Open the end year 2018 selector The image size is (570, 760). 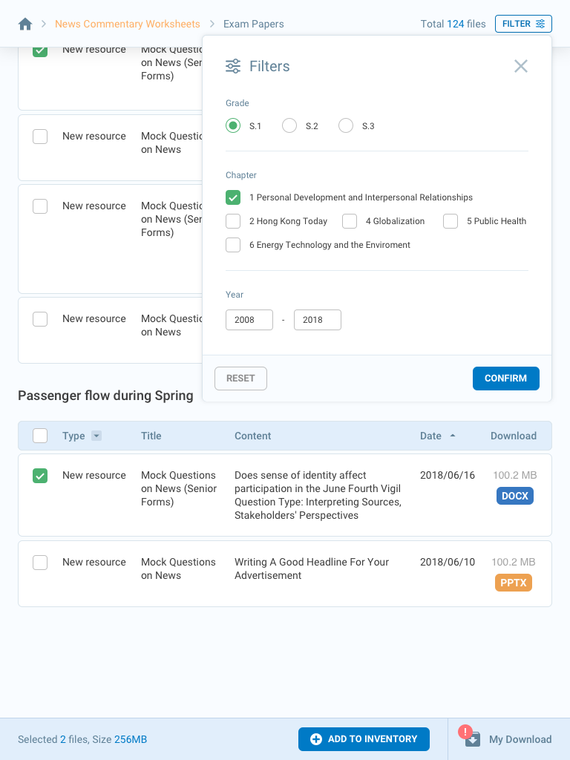click(318, 320)
